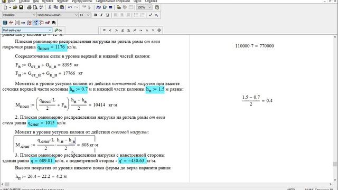Viewport: 338px width, 190px height.
Task: Insert the less-than-or-equal operator
Action: pyautogui.click(x=123, y=31)
